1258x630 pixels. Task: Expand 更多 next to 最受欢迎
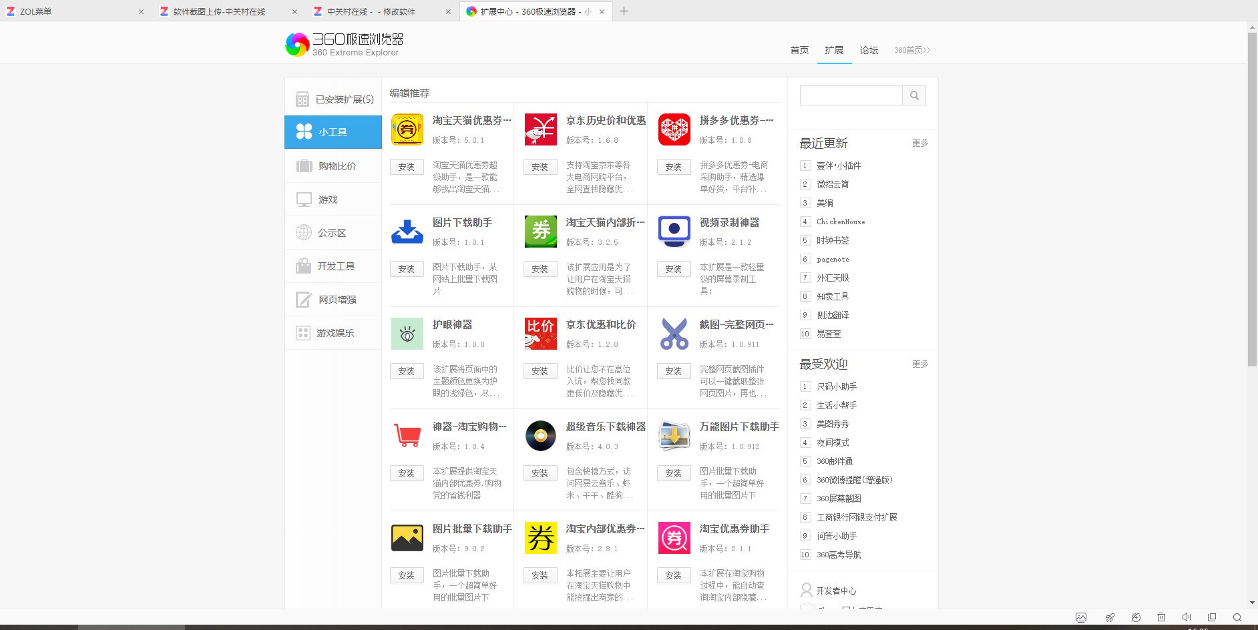pyautogui.click(x=919, y=364)
